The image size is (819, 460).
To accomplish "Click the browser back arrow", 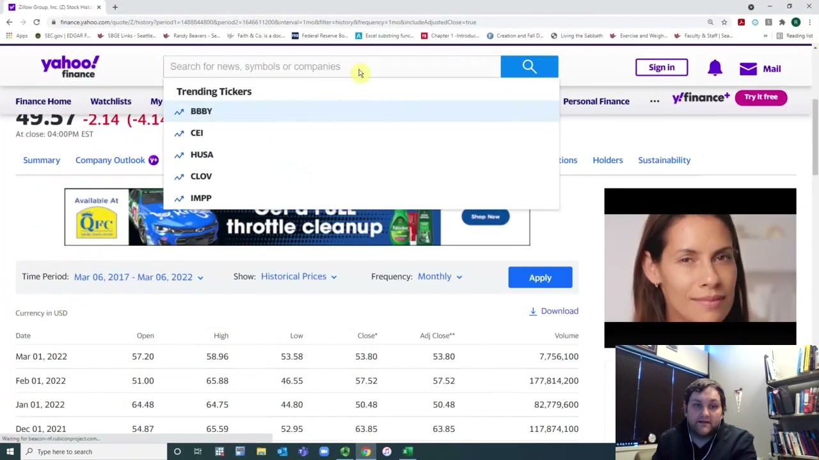I will tap(9, 22).
